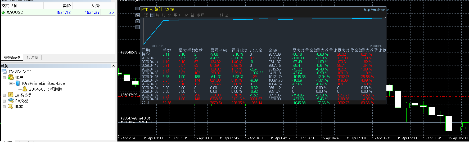Expand the 脚本 tree node
Image resolution: width=469 pixels, height=142 pixels.
(x=4, y=107)
